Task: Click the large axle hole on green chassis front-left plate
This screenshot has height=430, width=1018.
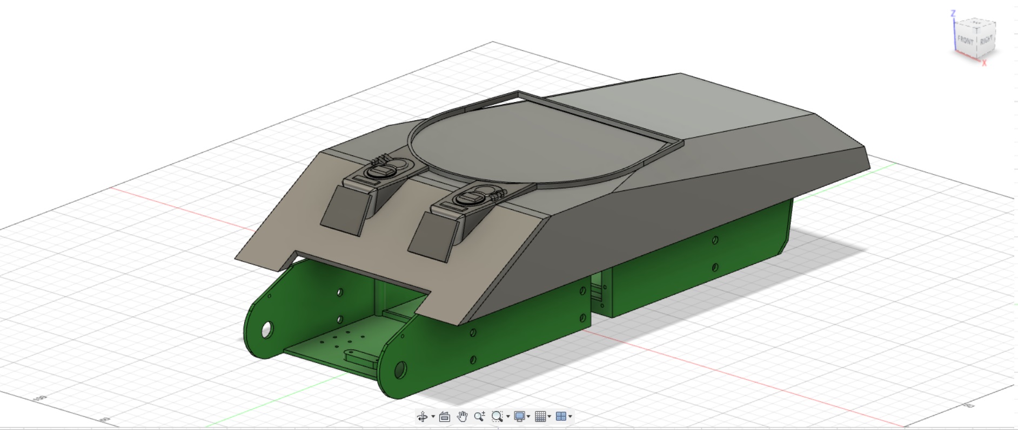Action: click(266, 330)
